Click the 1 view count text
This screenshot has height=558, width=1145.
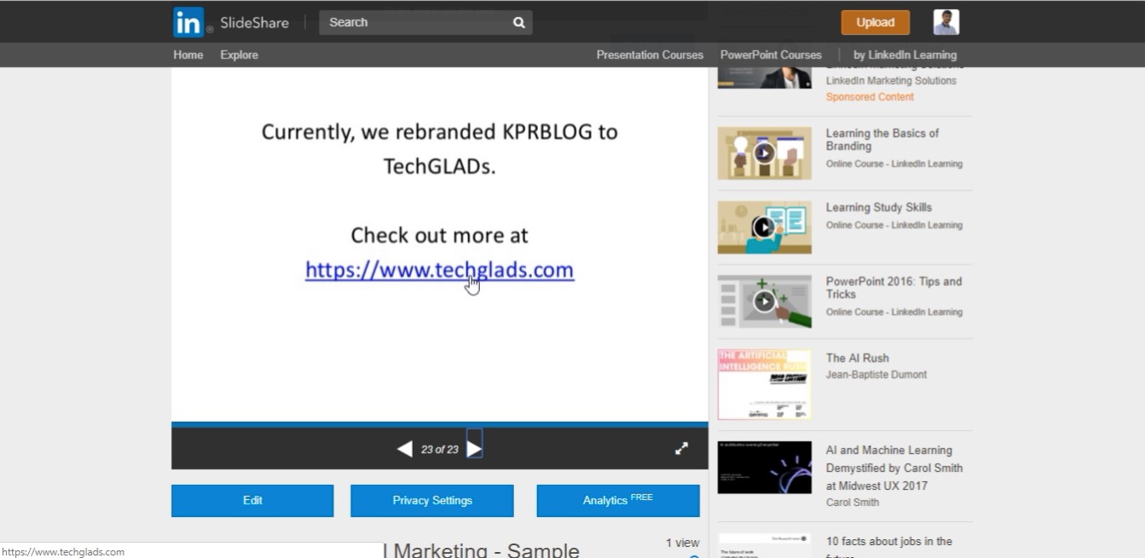682,543
